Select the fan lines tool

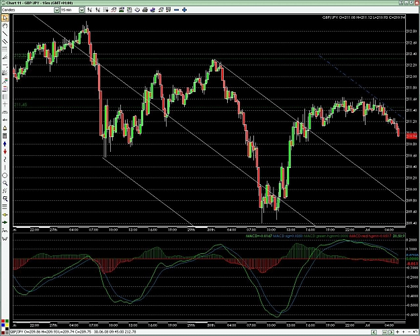(x=5, y=57)
